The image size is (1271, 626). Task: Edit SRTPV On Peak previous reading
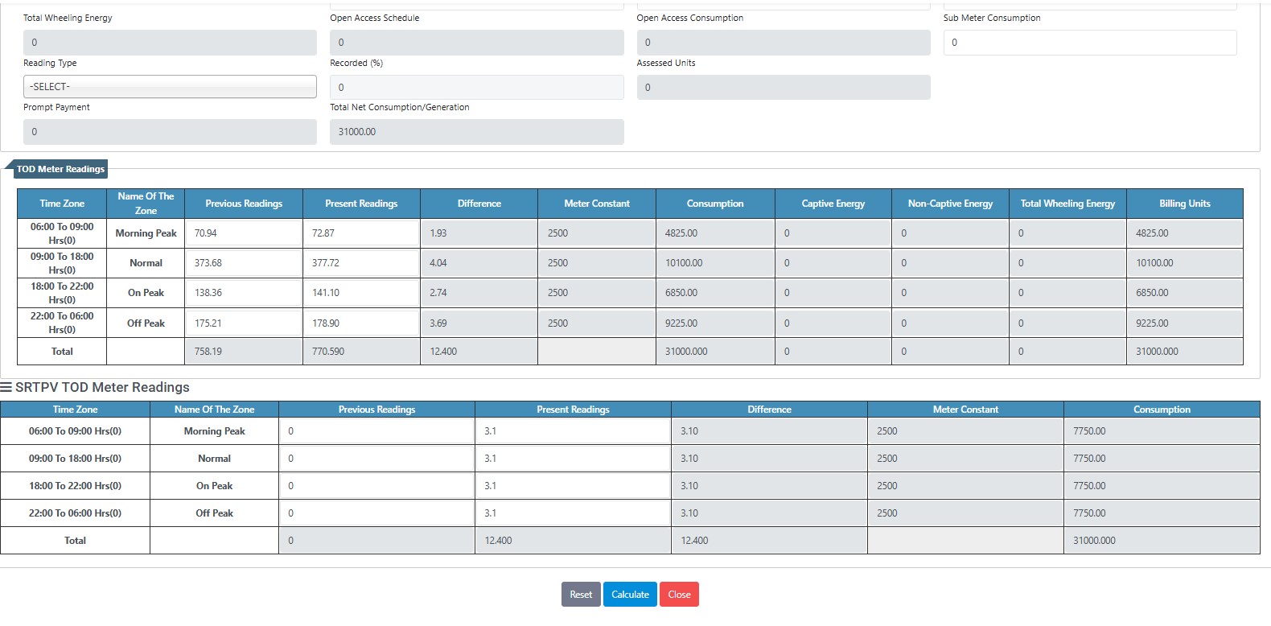click(376, 486)
